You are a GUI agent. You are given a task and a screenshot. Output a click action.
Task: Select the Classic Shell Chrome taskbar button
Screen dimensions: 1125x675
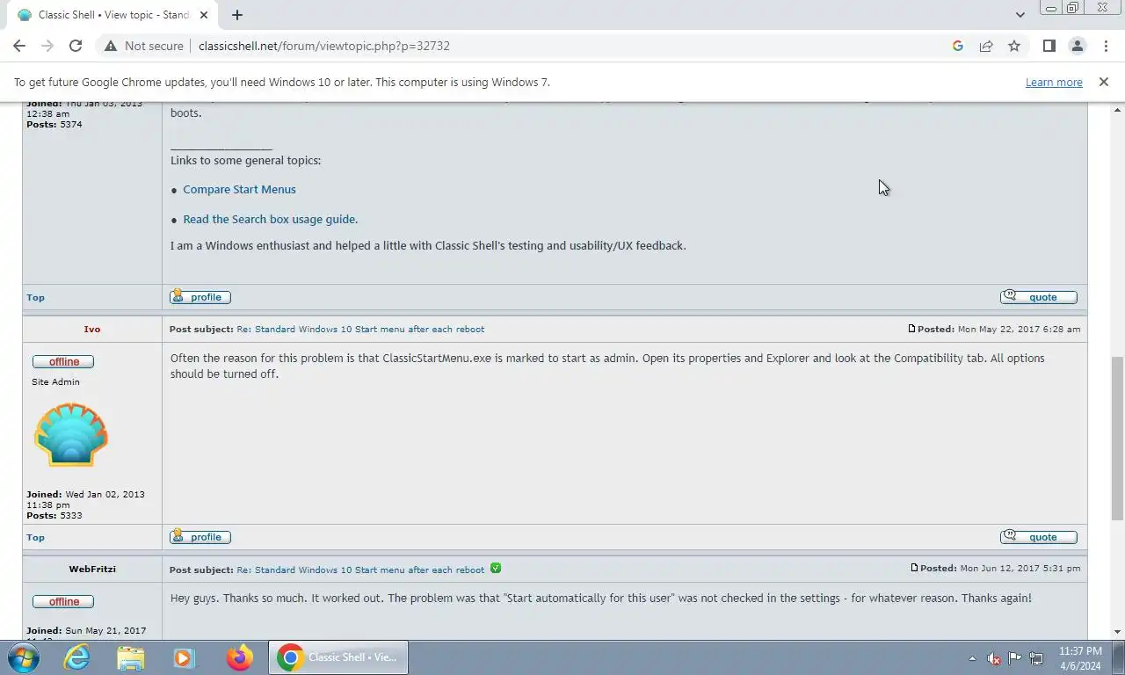click(337, 657)
